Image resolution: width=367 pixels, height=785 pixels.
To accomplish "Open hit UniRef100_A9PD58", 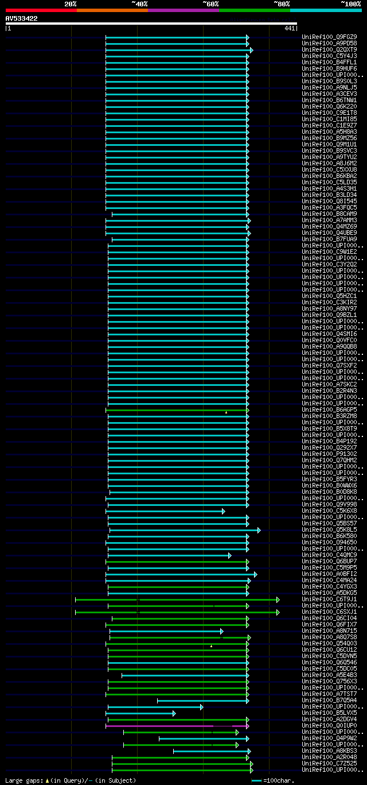I will click(x=329, y=43).
